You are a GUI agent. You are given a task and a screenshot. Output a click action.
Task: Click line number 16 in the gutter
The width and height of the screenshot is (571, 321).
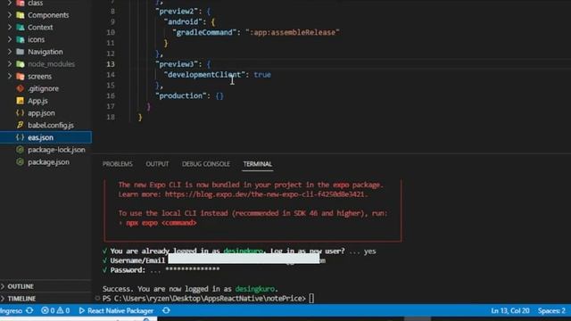(111, 95)
